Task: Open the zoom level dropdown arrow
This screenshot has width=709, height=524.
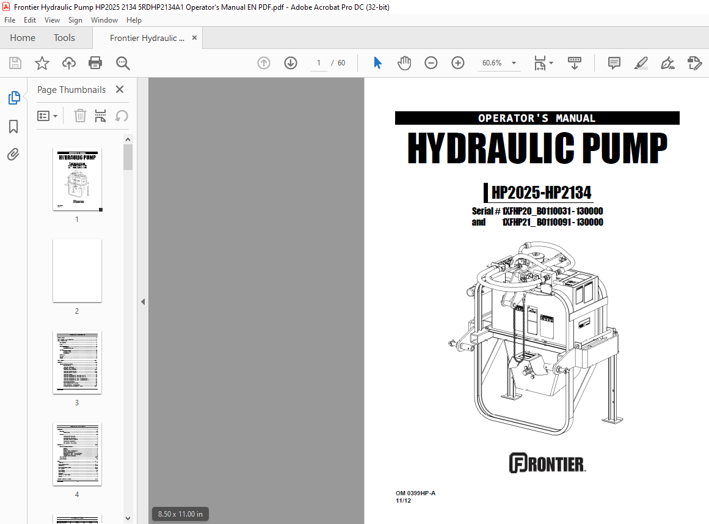Action: tap(514, 63)
